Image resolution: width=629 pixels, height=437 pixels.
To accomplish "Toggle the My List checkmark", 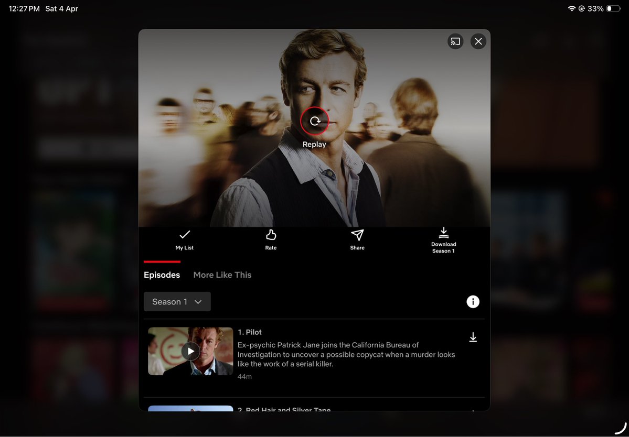I will 185,240.
